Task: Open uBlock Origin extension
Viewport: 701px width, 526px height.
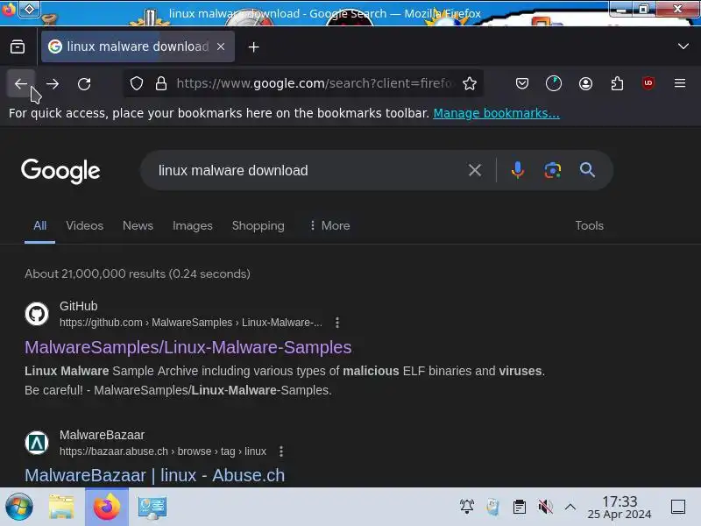Action: pyautogui.click(x=648, y=83)
